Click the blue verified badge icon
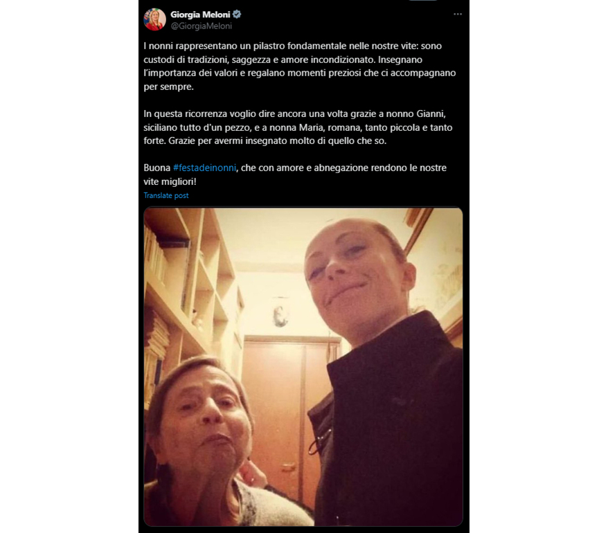This screenshot has height=533, width=608. click(237, 15)
